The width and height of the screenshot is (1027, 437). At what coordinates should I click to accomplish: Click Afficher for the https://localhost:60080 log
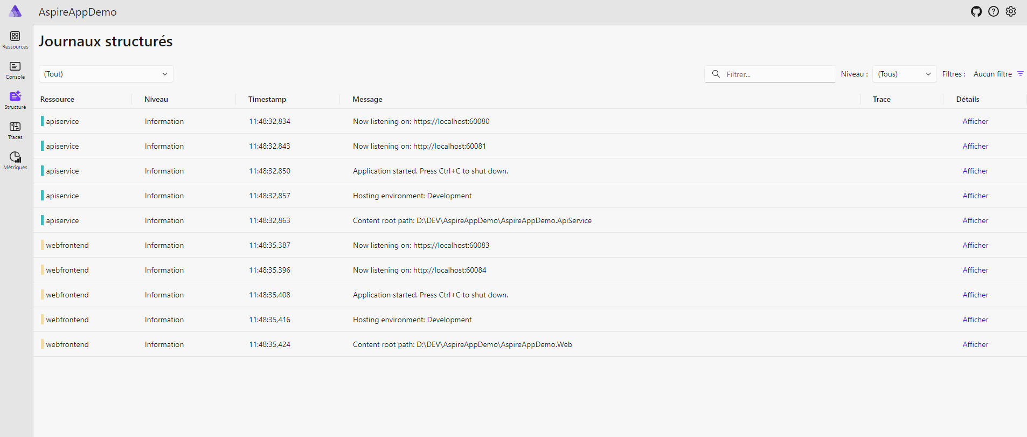[x=975, y=121]
